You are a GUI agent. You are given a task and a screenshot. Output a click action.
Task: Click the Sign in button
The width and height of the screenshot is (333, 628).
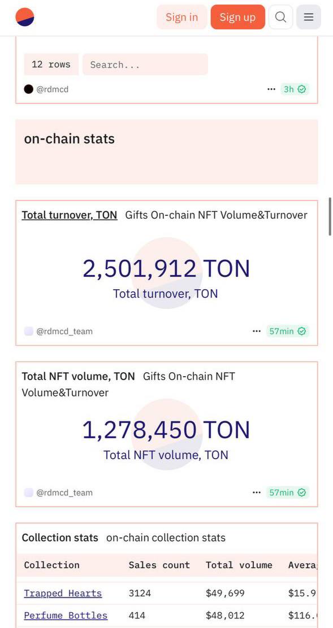[x=182, y=17]
